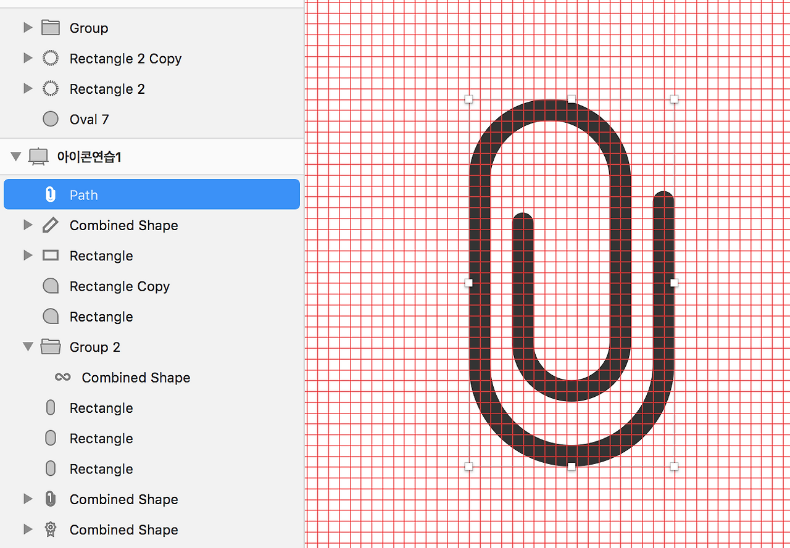This screenshot has height=548, width=790.
Task: Click the bottom-left selection handle on the canvas
Action: point(468,467)
